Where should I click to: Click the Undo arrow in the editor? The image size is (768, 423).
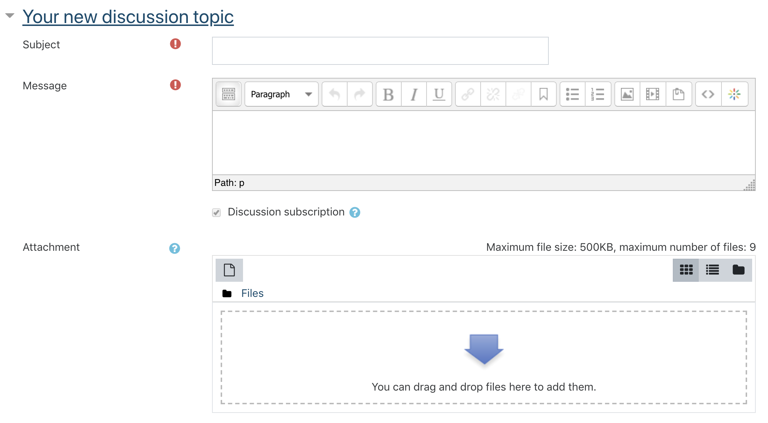click(335, 94)
